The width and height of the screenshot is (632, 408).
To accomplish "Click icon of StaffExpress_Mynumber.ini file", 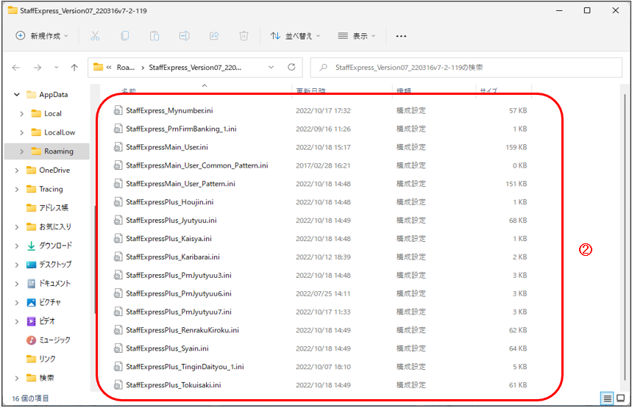I will [118, 110].
